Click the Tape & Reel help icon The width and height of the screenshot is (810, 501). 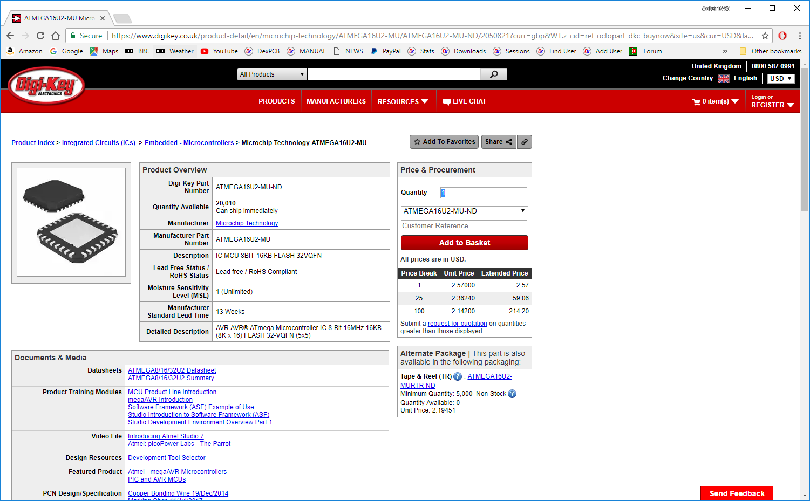click(458, 376)
